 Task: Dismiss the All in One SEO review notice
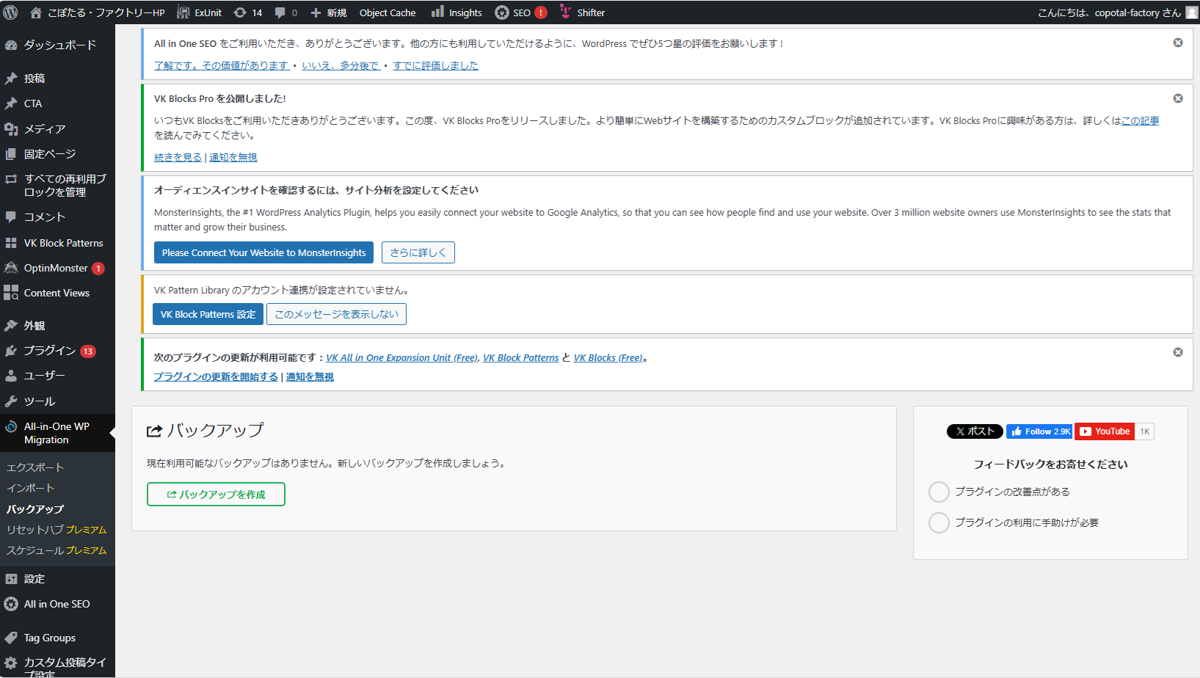coord(1178,43)
